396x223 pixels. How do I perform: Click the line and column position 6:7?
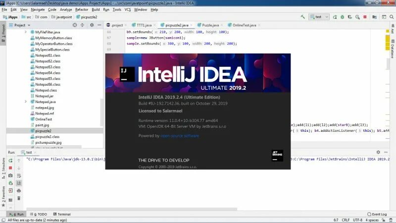point(336,220)
